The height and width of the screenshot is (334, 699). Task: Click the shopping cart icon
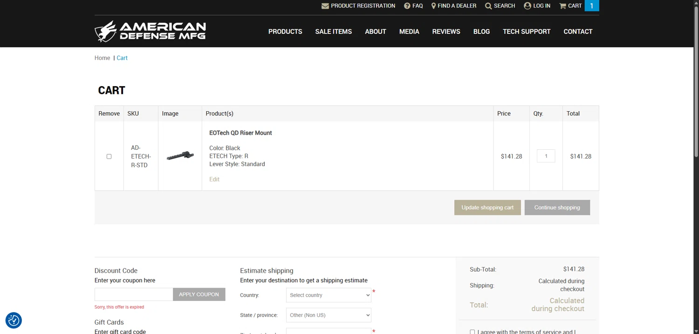point(562,6)
